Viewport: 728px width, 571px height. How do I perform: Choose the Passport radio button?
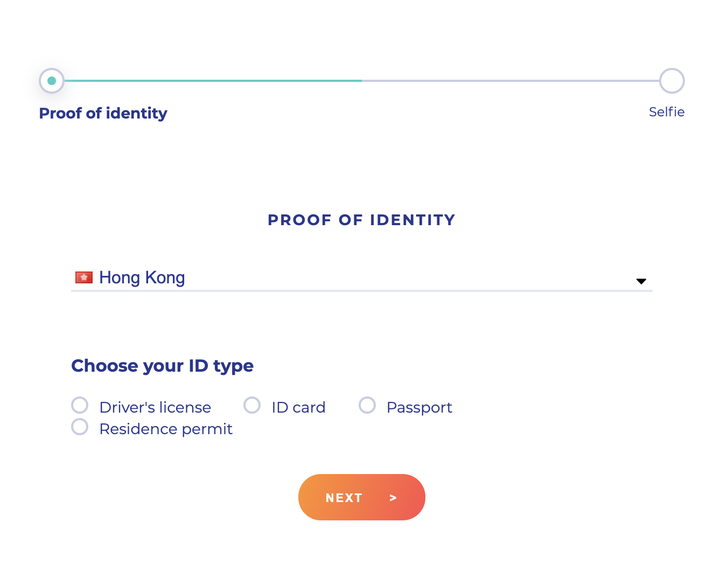[367, 405]
